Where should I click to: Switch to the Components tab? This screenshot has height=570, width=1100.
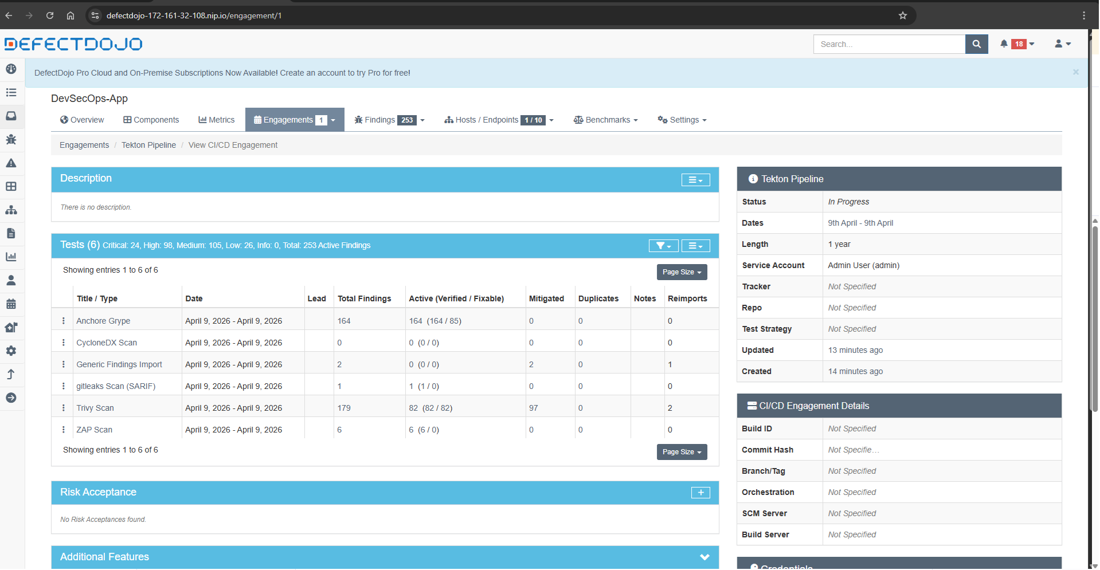151,120
